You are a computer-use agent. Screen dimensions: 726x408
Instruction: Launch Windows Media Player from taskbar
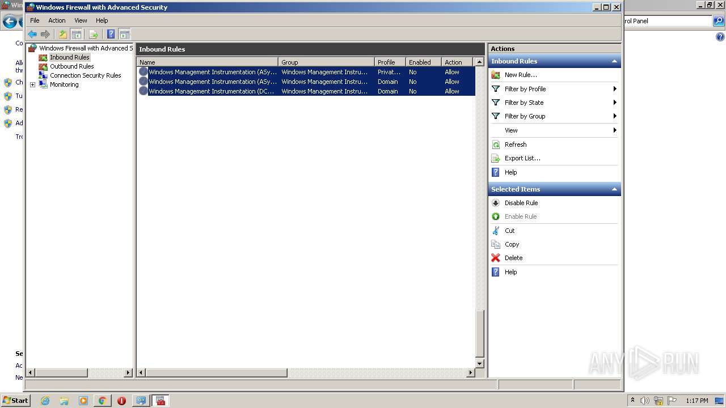pos(83,401)
